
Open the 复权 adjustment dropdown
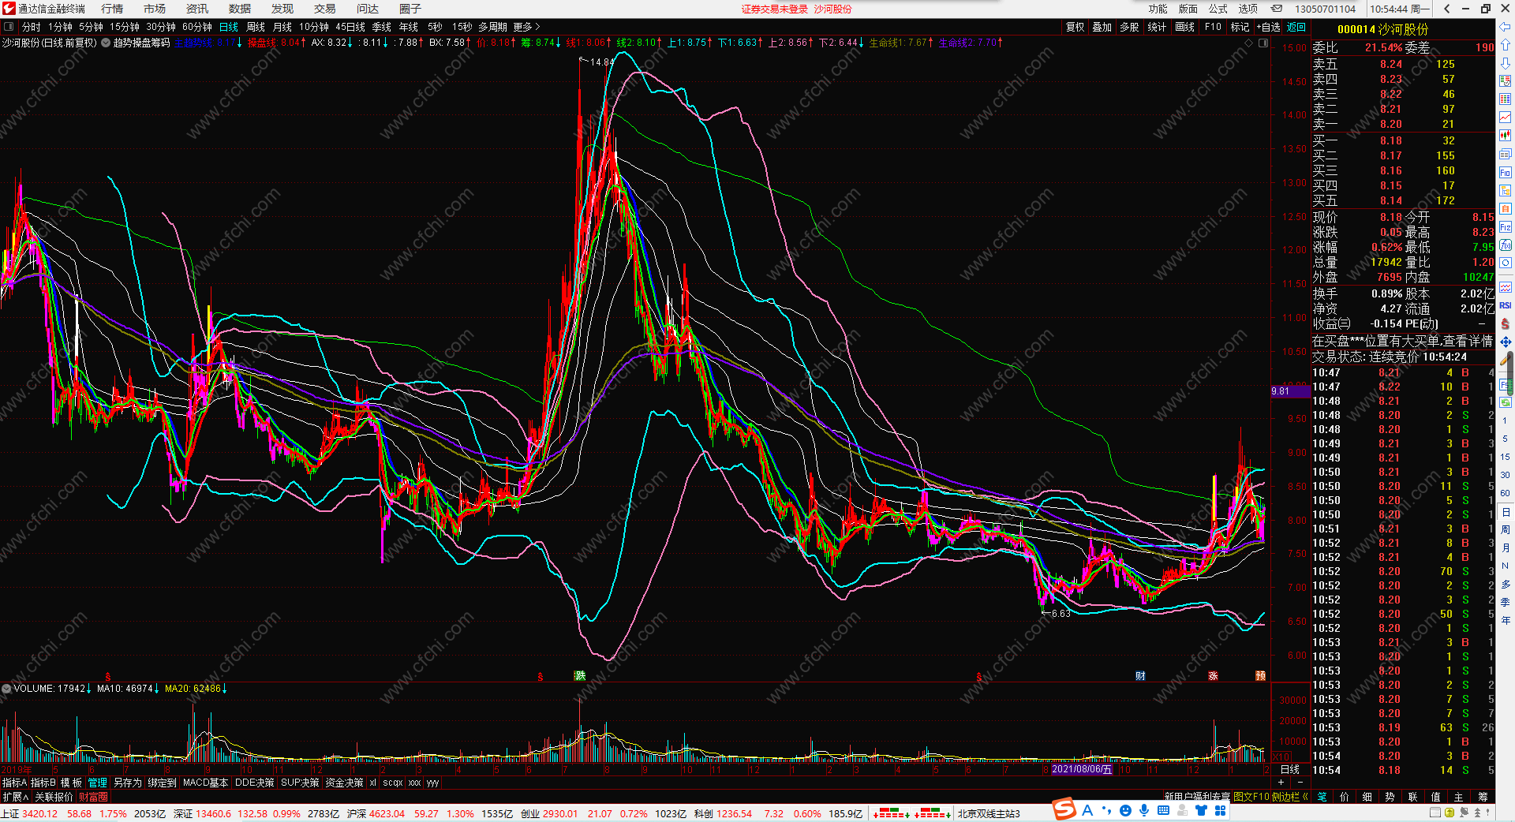pos(1075,27)
